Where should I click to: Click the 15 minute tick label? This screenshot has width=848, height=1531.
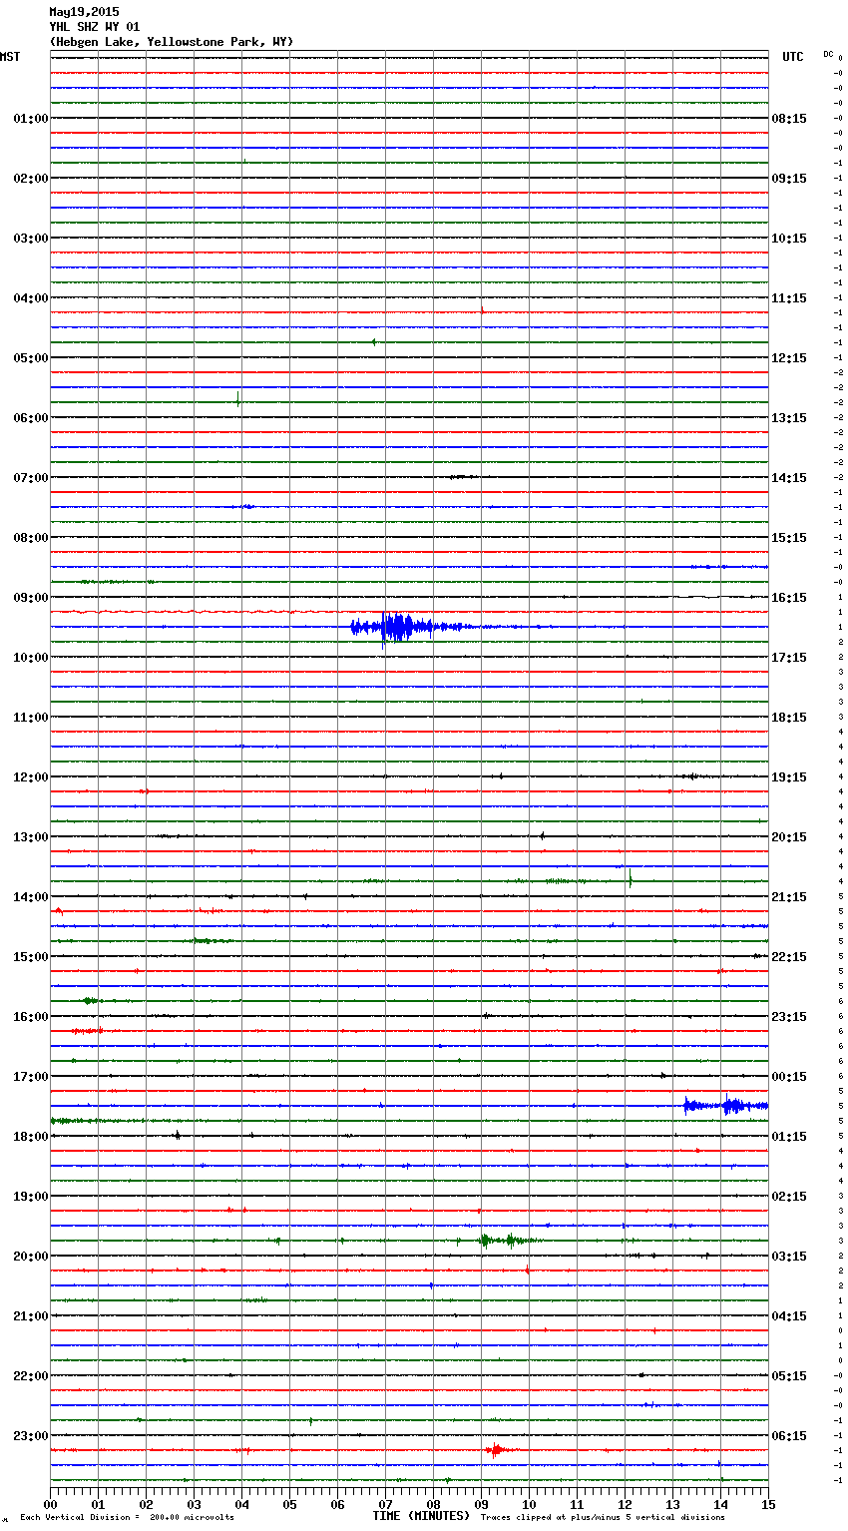point(768,1504)
